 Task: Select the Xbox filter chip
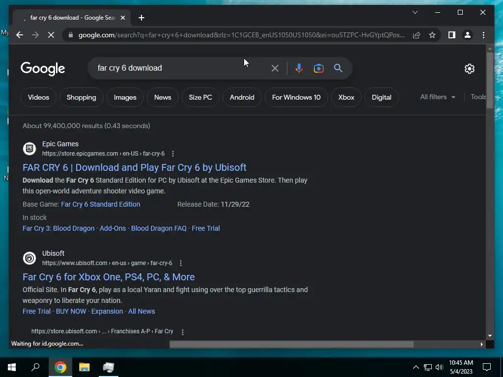(x=346, y=97)
